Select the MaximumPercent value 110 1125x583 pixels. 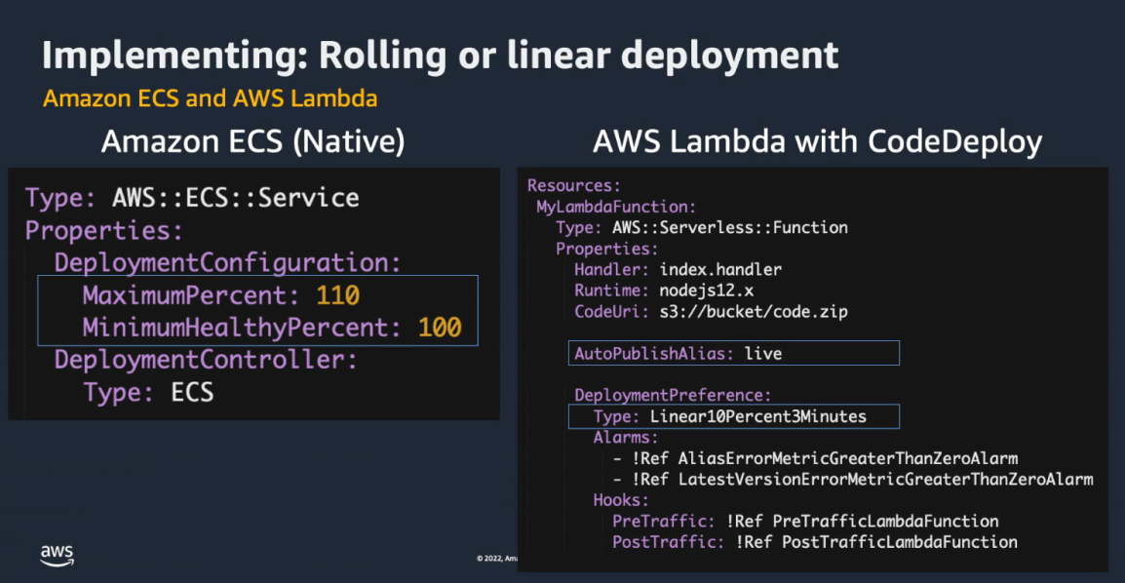337,295
